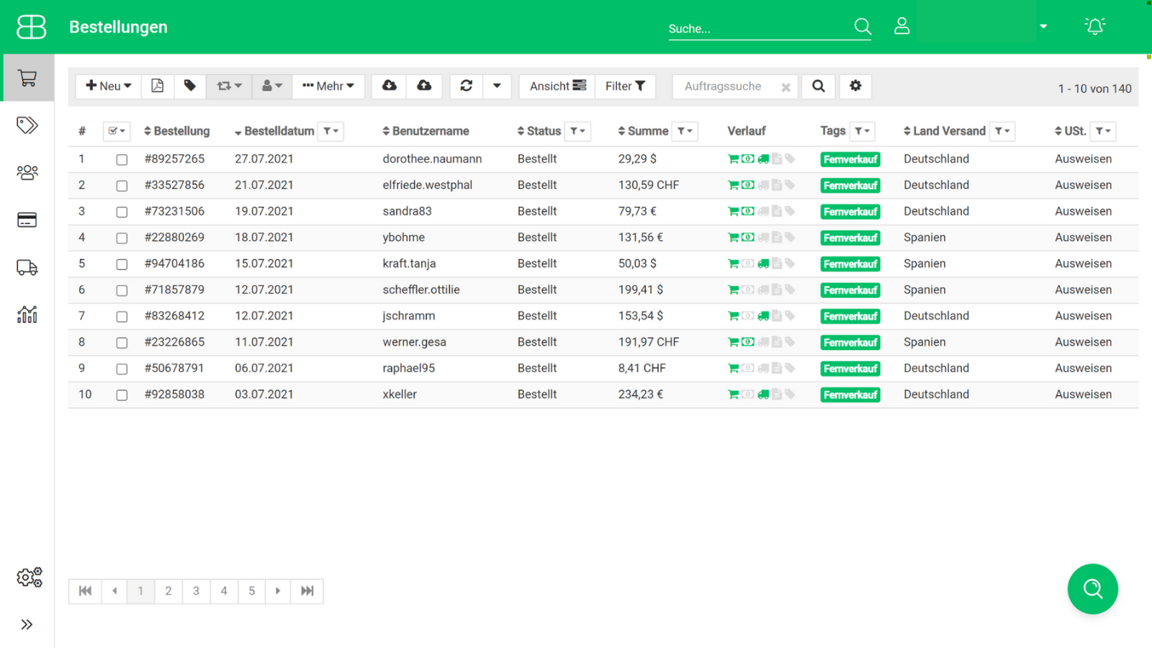Screen dimensions: 1152x648
Task: Check the box for order #83268412
Action: pyautogui.click(x=122, y=317)
